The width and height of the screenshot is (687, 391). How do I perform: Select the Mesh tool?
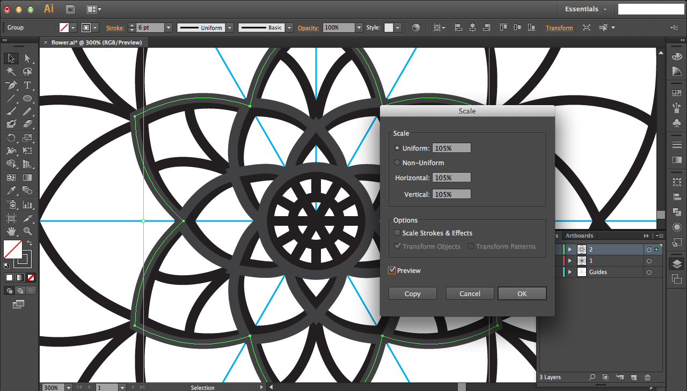tap(11, 178)
